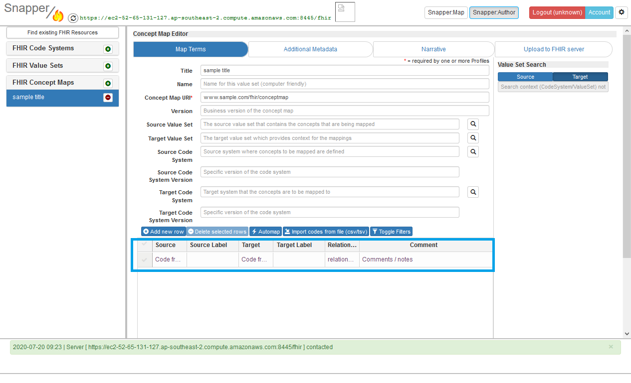
Task: Click the Target Value Set field
Action: [330, 138]
